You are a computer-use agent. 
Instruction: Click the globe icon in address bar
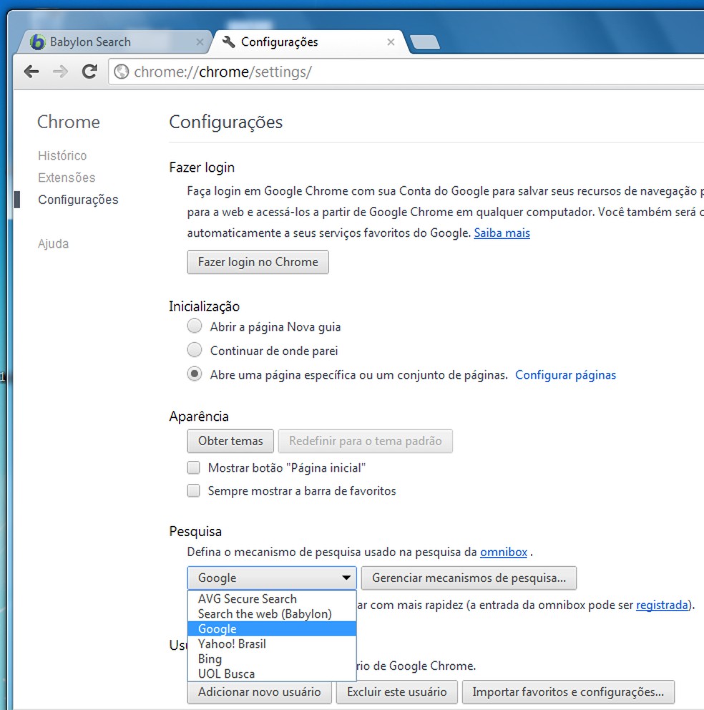122,72
